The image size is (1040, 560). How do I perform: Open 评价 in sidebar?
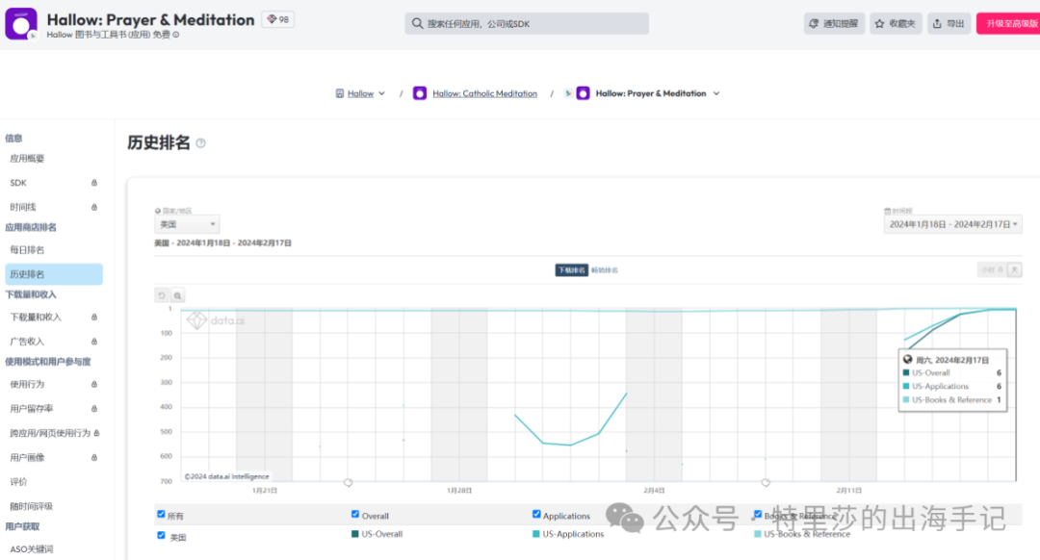click(18, 482)
